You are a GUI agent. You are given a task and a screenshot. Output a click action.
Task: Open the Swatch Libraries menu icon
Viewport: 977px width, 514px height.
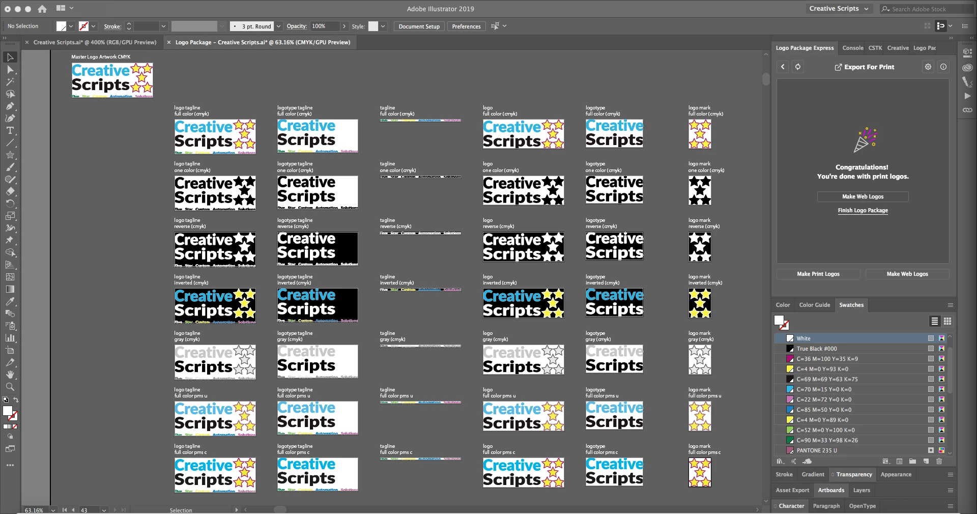tap(780, 461)
